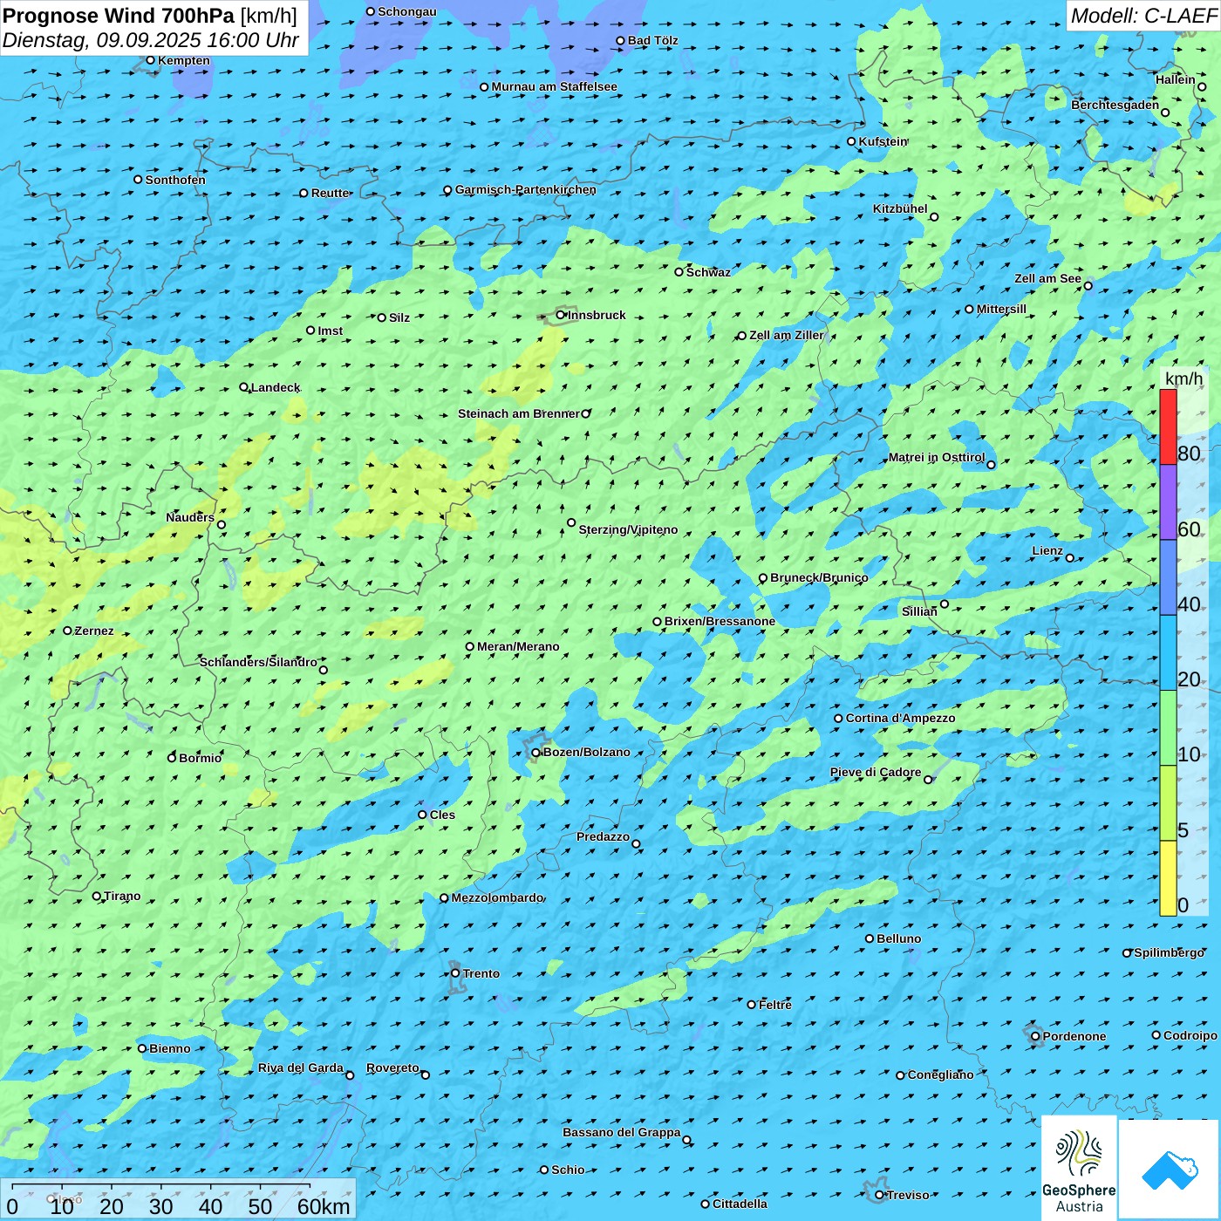Click the red legend color above 80
This screenshot has width=1221, height=1221.
(x=1168, y=426)
